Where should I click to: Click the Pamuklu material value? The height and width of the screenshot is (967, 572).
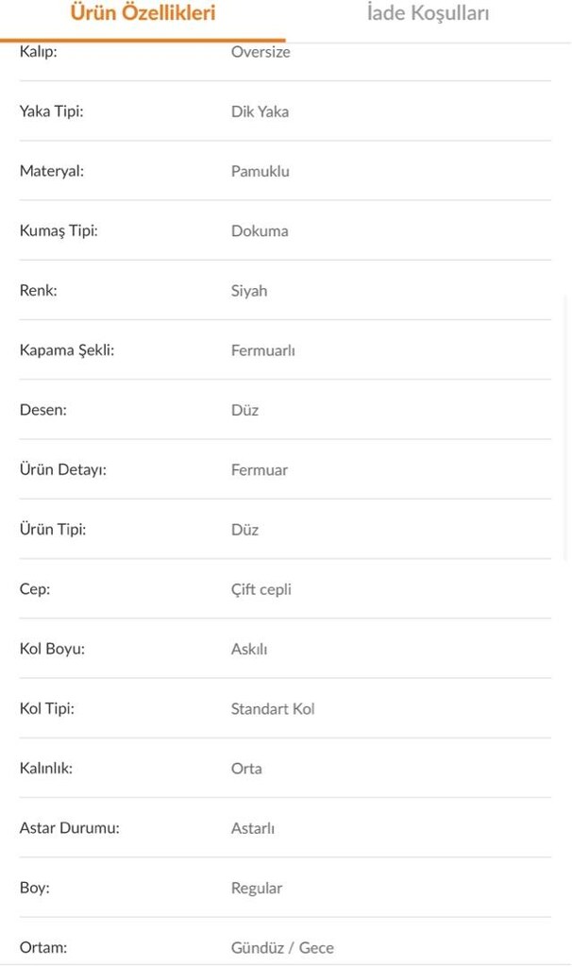[261, 172]
